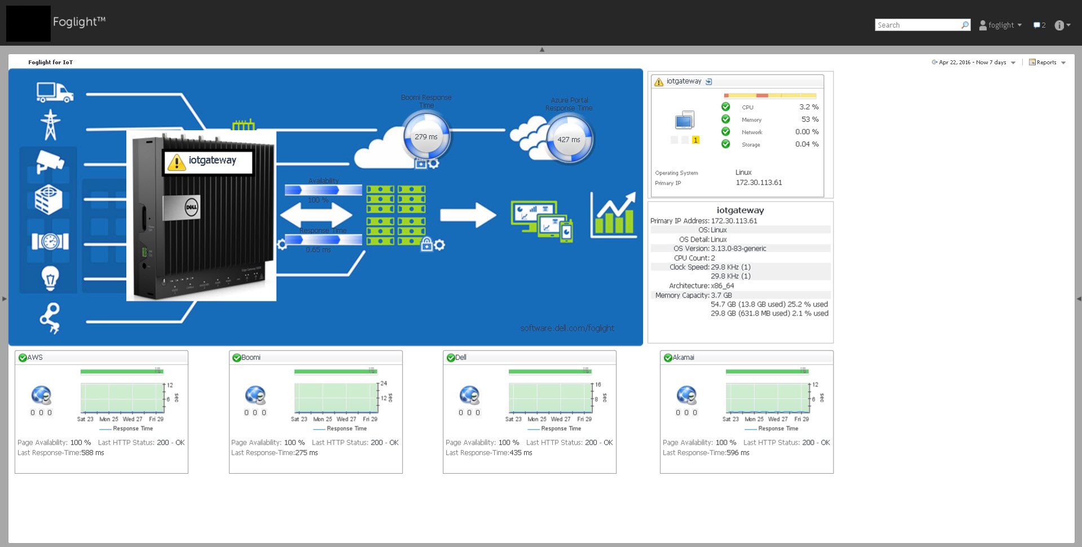This screenshot has width=1082, height=547.
Task: Click the lock and gear icon below servers
Action: coord(433,244)
